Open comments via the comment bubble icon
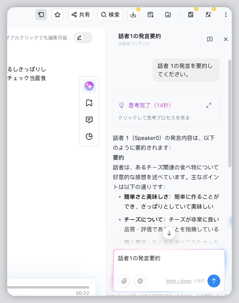 click(x=89, y=120)
